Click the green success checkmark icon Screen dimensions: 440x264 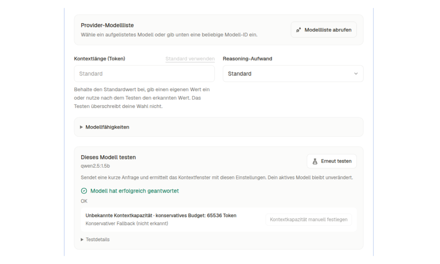(x=84, y=191)
